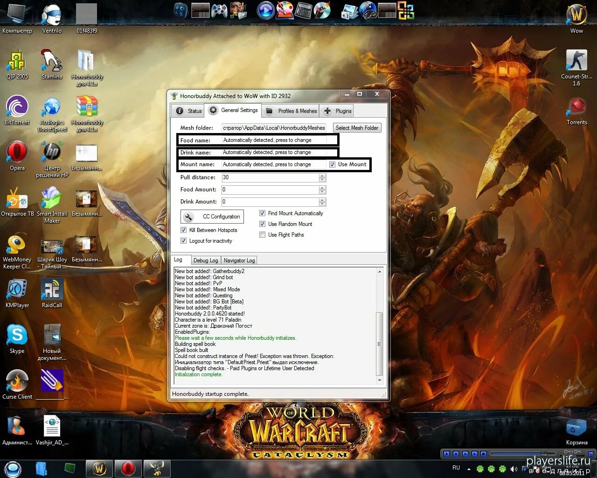Screen dimensions: 597x478
Task: Launch Skype from the desktop
Action: point(17,339)
